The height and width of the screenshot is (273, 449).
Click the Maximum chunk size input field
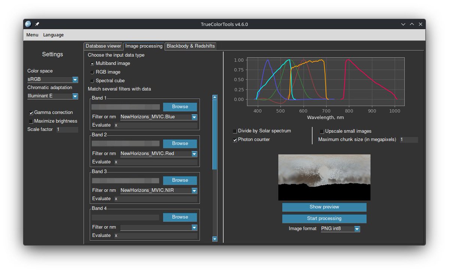pyautogui.click(x=409, y=139)
